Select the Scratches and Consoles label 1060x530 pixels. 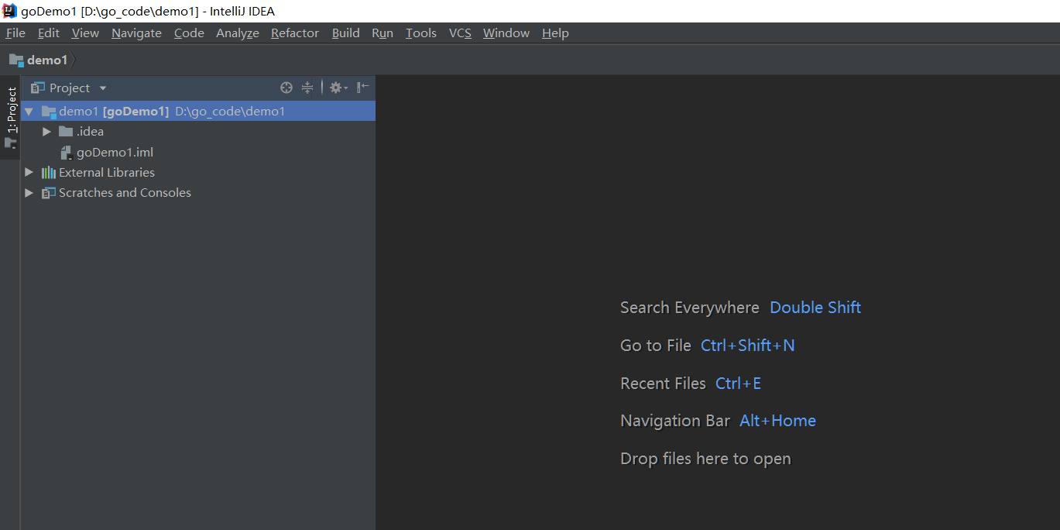[125, 192]
